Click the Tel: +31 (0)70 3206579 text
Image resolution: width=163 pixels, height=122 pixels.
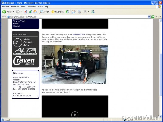[x=24, y=87]
